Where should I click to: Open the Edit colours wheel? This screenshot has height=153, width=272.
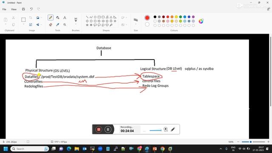click(x=201, y=21)
